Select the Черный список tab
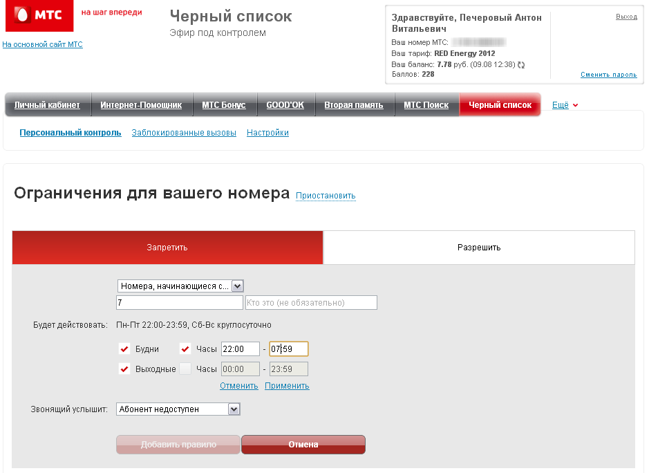Viewport: 649px width, 473px height. tap(500, 105)
